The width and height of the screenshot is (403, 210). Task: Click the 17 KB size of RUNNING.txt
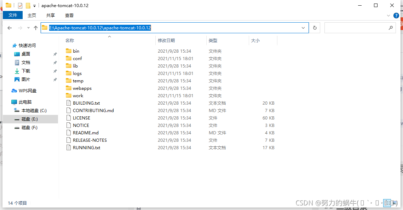[268, 148]
